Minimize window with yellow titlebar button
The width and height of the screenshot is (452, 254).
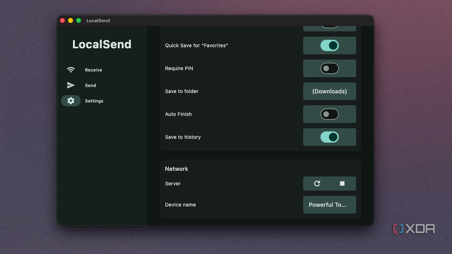click(70, 20)
